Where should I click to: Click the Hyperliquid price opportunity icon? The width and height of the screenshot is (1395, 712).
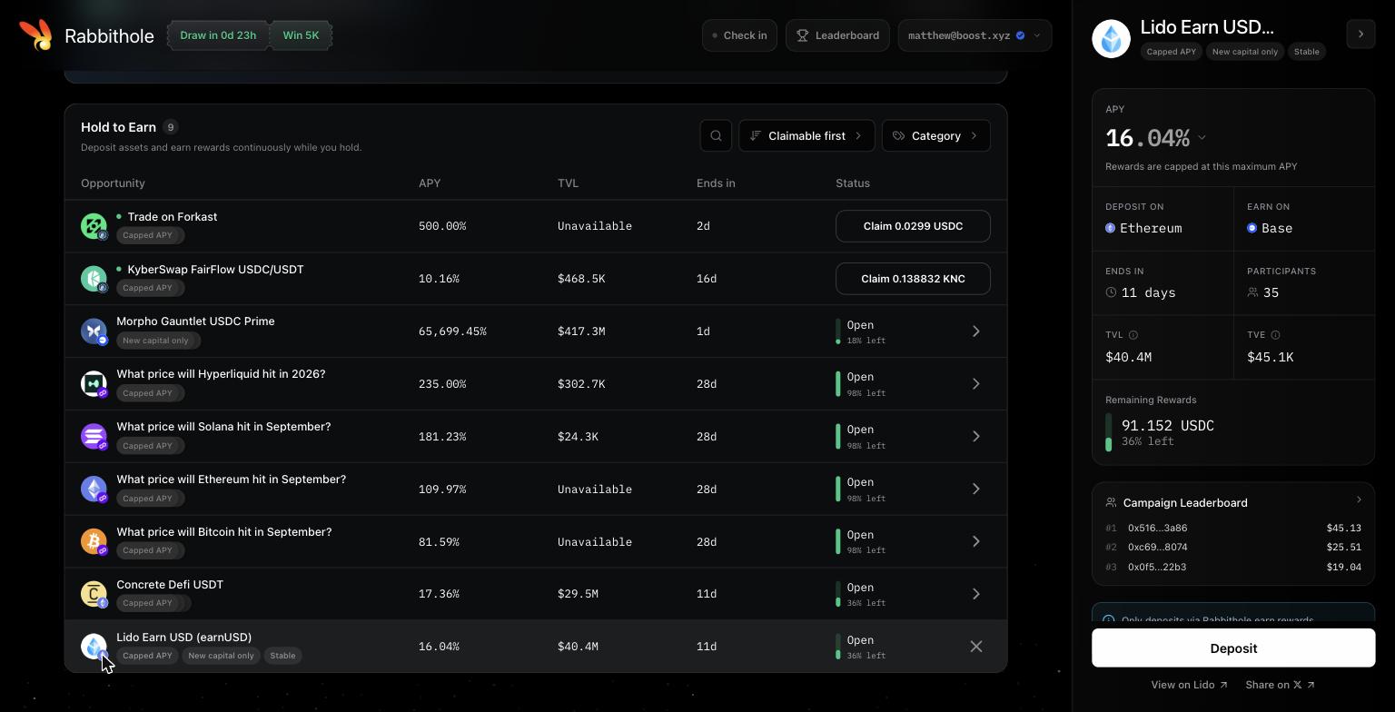[x=94, y=384]
